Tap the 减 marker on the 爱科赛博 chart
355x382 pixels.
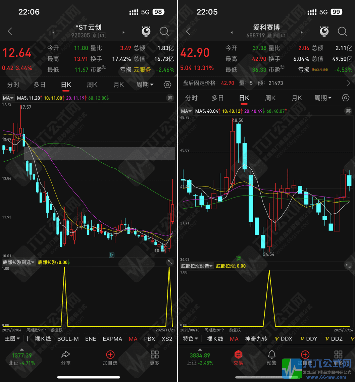239,259
